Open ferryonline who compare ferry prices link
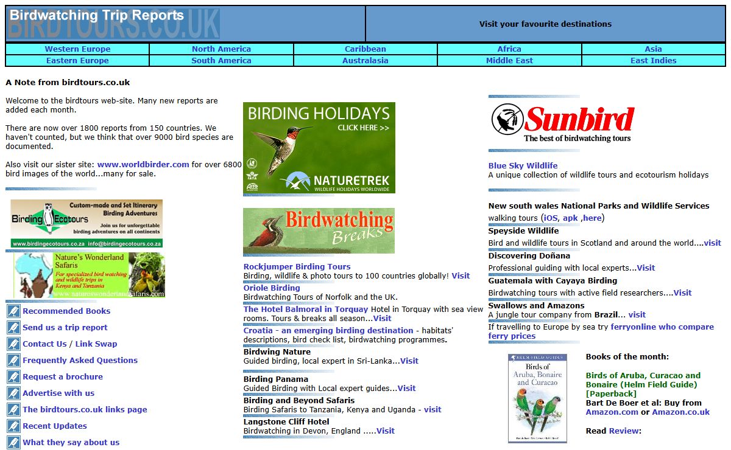This screenshot has height=450, width=731. point(601,331)
